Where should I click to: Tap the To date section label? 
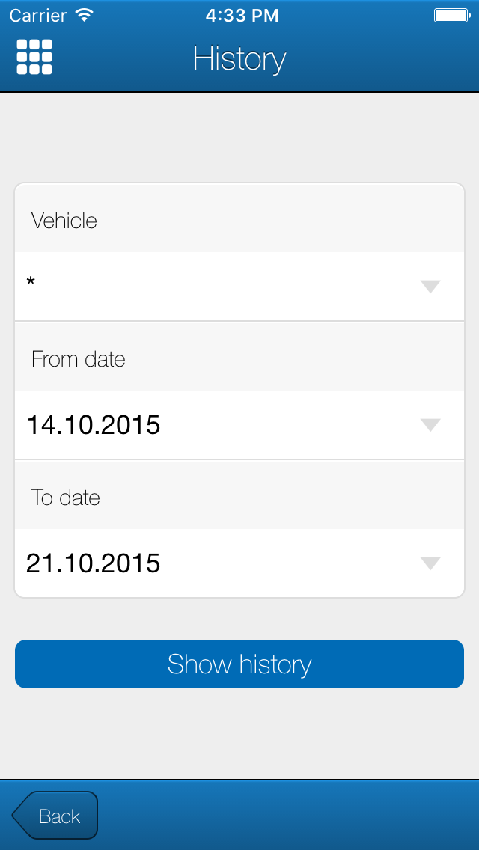(x=66, y=498)
